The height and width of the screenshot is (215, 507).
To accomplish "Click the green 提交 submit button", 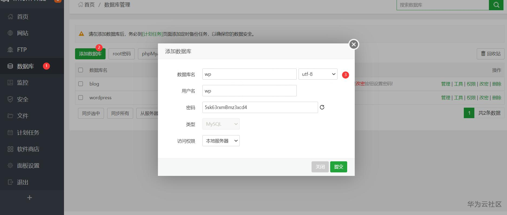I will click(x=339, y=167).
